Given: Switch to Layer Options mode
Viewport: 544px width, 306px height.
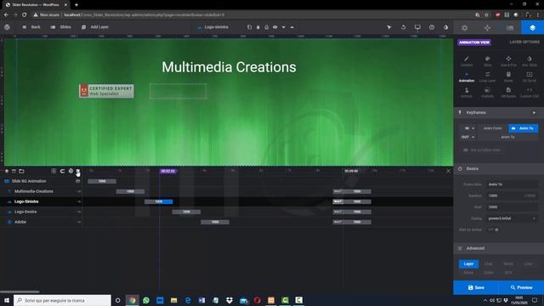Looking at the screenshot, I should coord(524,42).
